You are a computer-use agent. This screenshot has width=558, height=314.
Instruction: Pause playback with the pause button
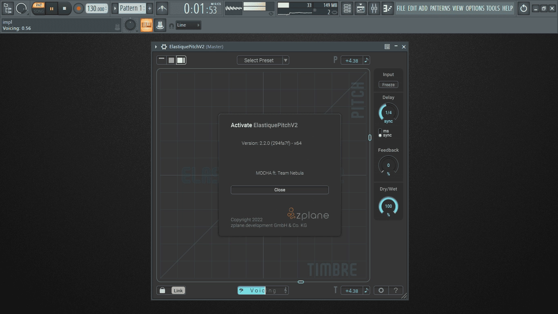tap(51, 8)
